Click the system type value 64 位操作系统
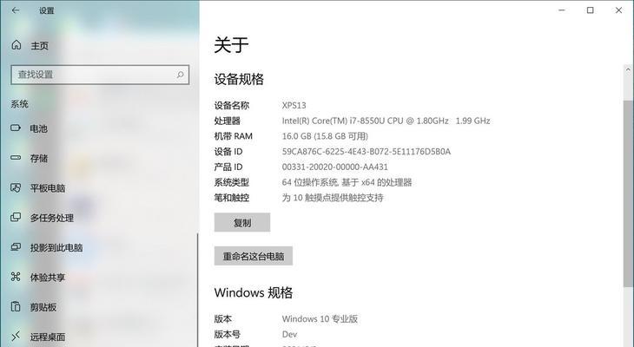 (347, 182)
